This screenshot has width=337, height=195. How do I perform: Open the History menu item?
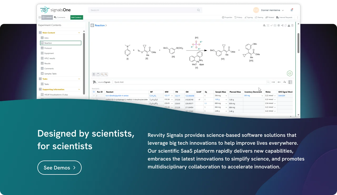point(238,17)
